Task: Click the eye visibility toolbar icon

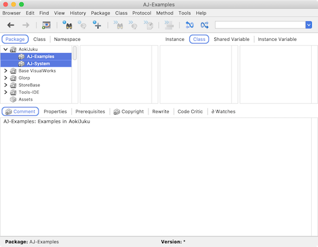Action: (47, 25)
